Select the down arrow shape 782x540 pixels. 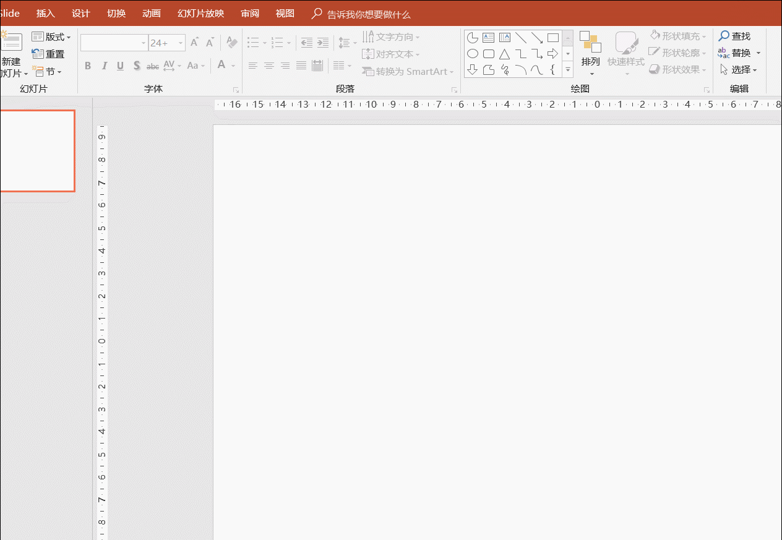click(x=473, y=70)
